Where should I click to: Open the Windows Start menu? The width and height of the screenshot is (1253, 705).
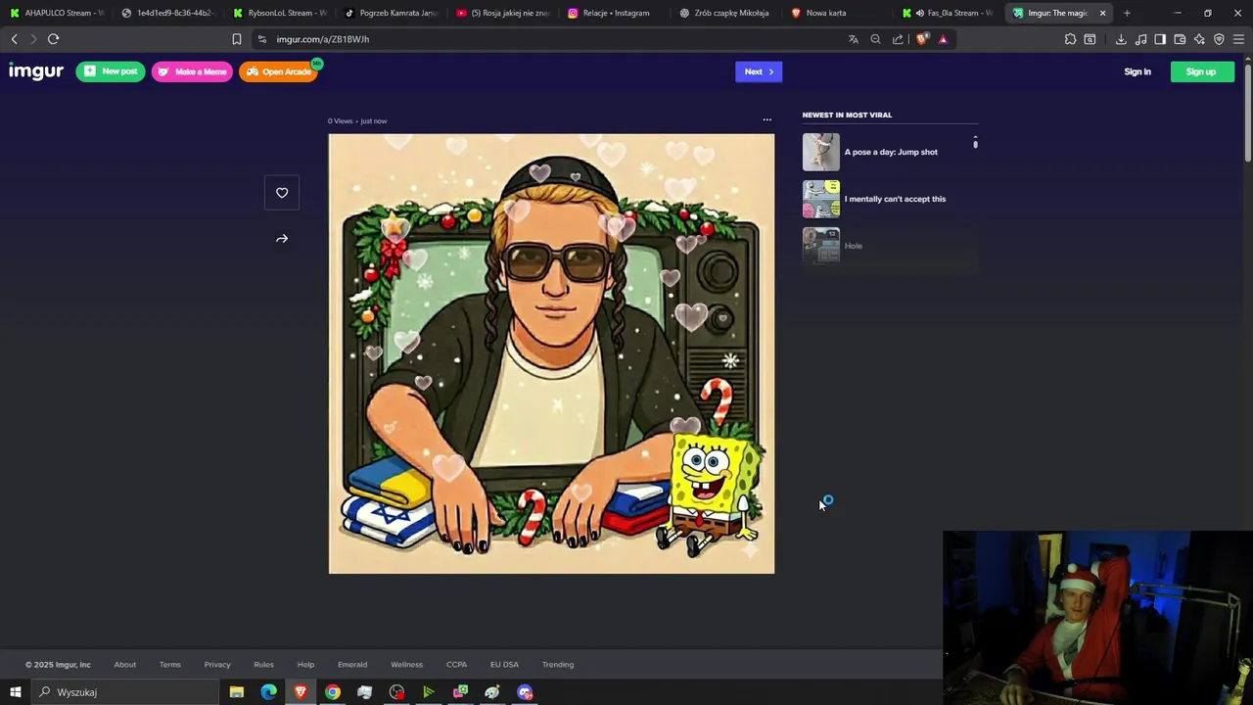15,692
